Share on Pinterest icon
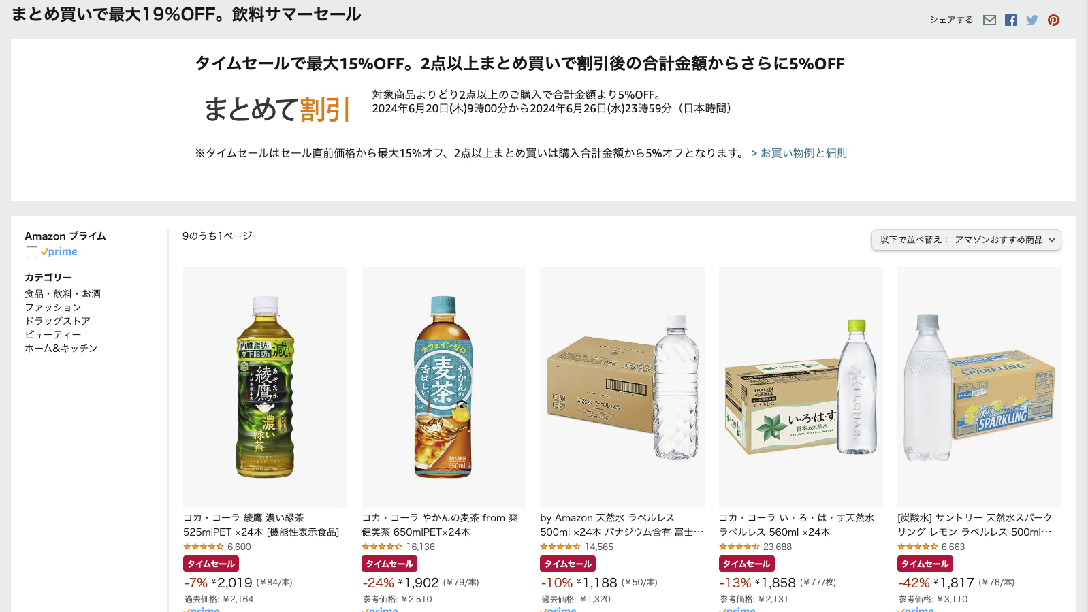This screenshot has height=612, width=1088. (1053, 20)
